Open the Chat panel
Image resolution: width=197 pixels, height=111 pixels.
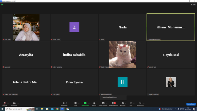pyautogui.click(x=75, y=104)
